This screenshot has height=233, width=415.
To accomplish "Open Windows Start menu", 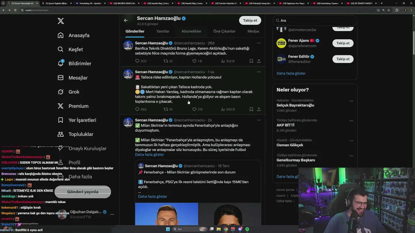I will [168, 229].
